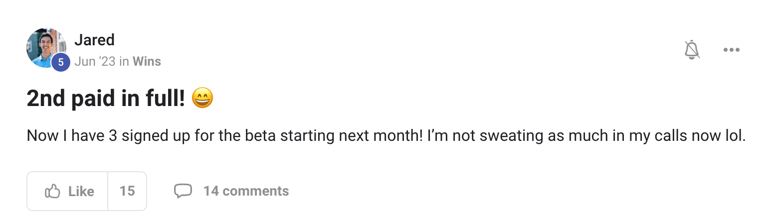Click the speech bubble comment icon
The image size is (771, 224).
[183, 191]
